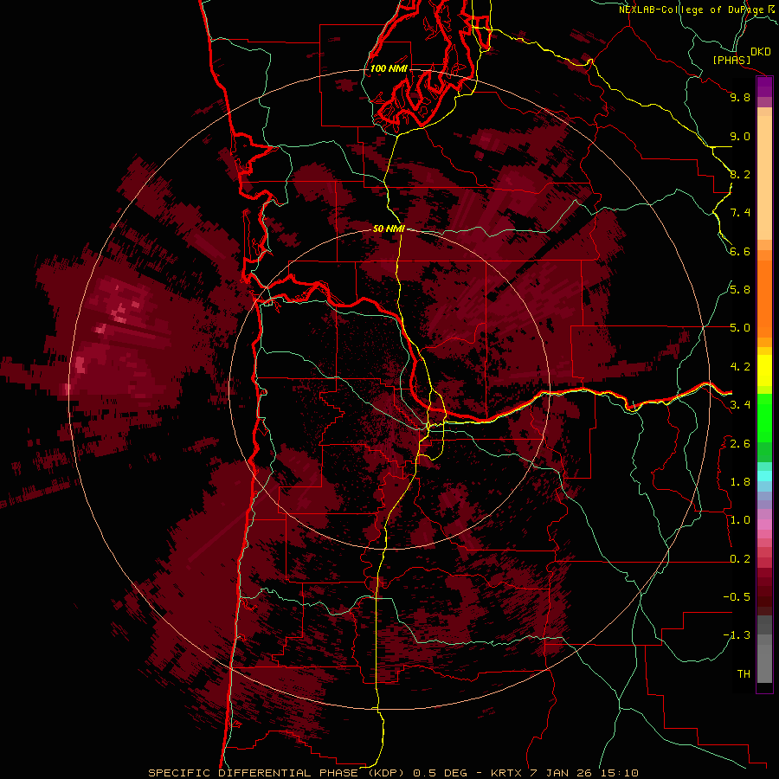
Task: Select the 50 NMI range ring label
Action: 389,229
